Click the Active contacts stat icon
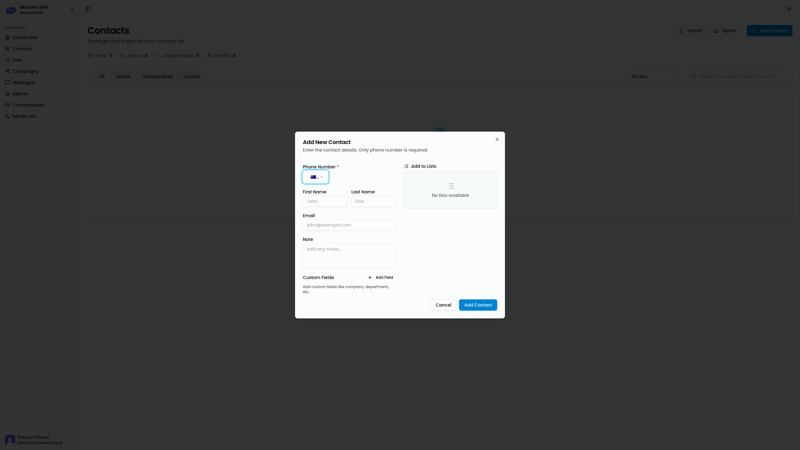The image size is (800, 450). point(122,56)
